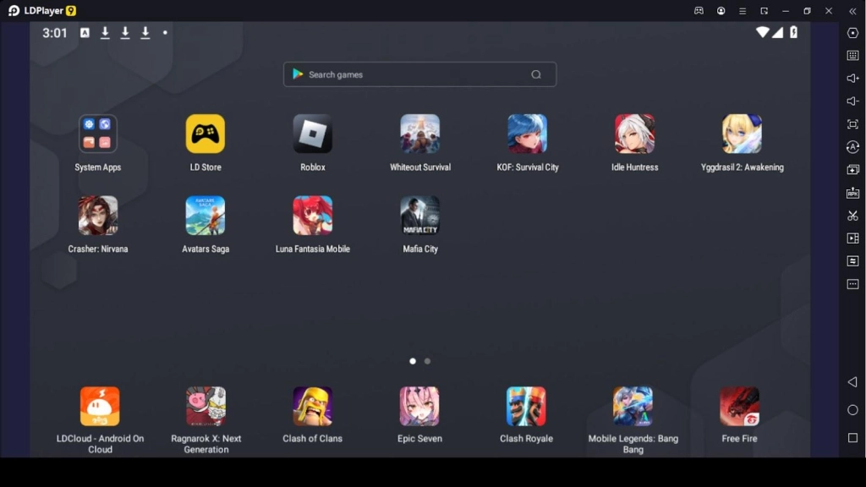866x487 pixels.
Task: Open the user account icon in title bar
Action: click(721, 11)
